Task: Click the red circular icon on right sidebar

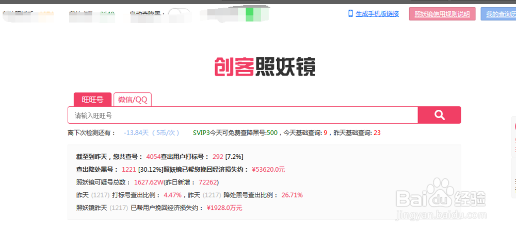Action: point(514,126)
